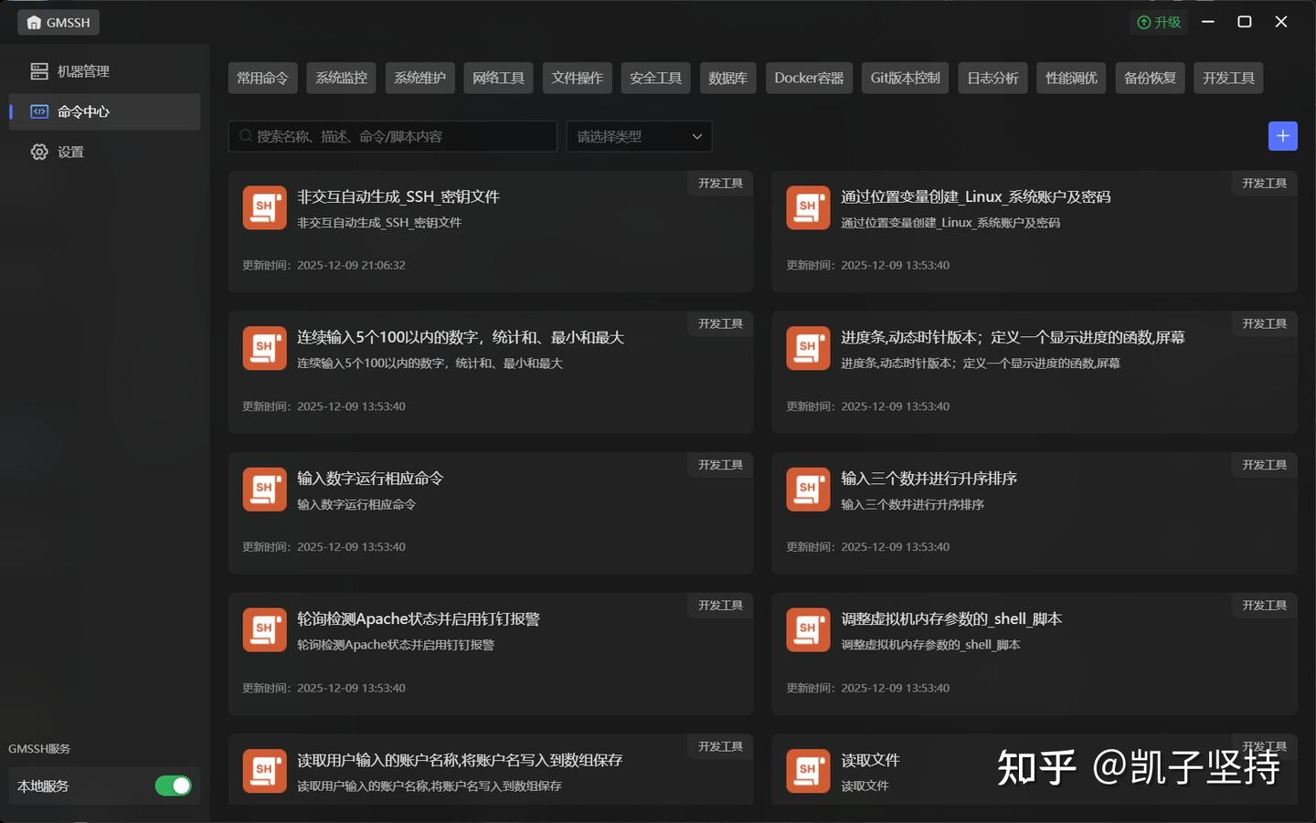Click the 开发工具 tag on the Apache monitoring card
Image resolution: width=1316 pixels, height=823 pixels.
click(720, 605)
